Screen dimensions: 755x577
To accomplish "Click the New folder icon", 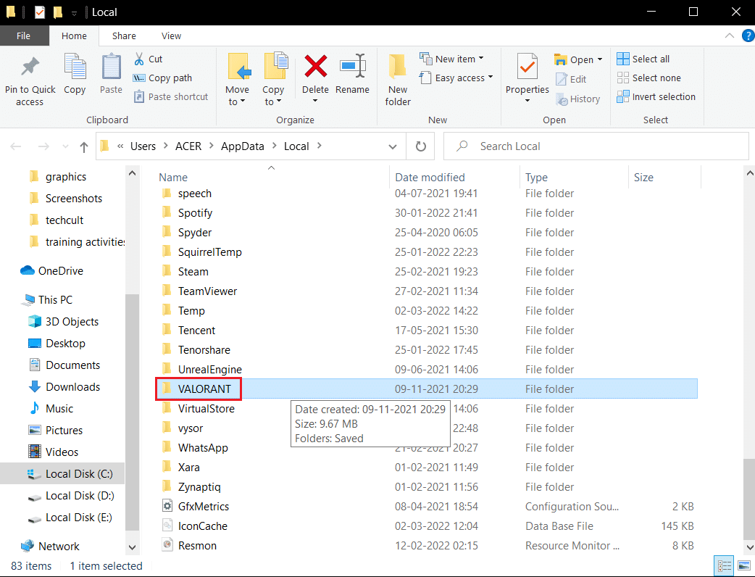I will point(398,67).
